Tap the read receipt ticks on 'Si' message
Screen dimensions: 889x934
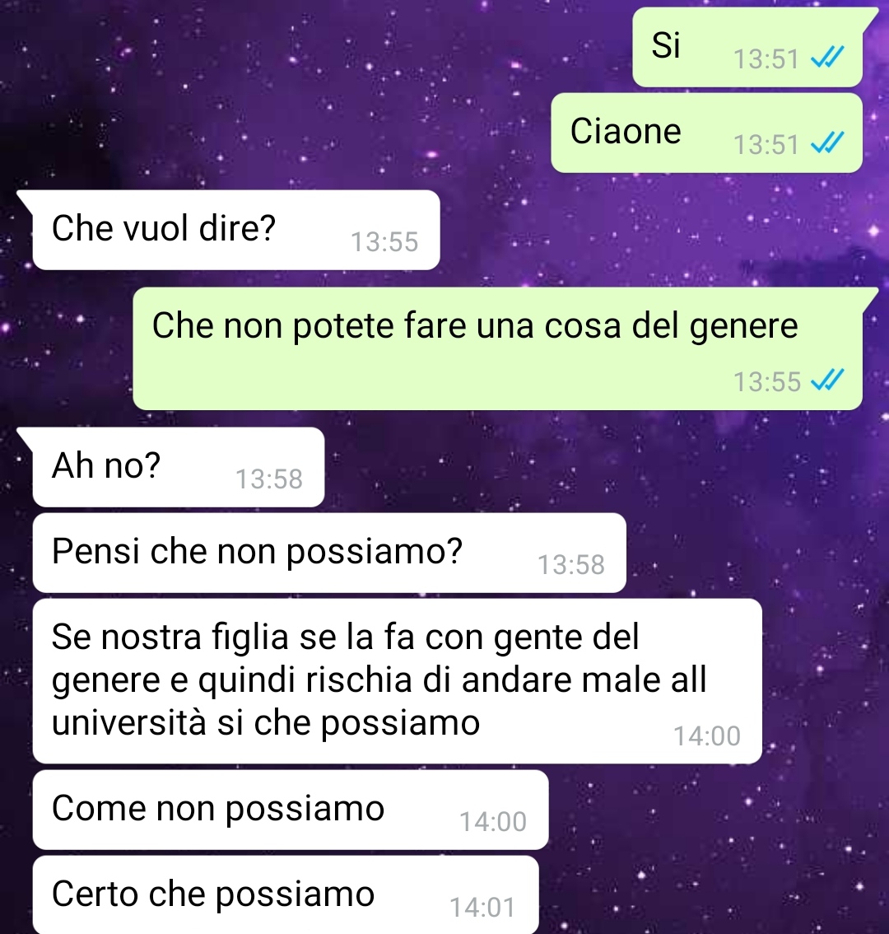[827, 58]
